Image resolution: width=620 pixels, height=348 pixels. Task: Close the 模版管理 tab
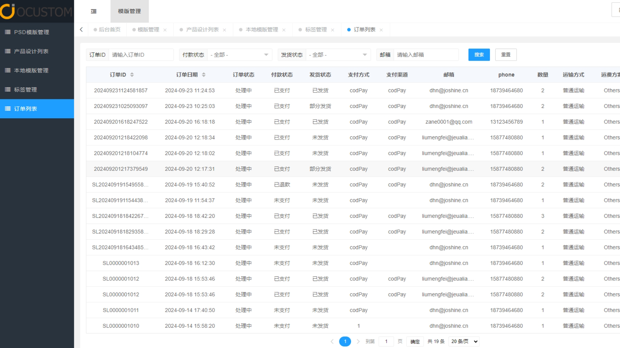click(165, 30)
